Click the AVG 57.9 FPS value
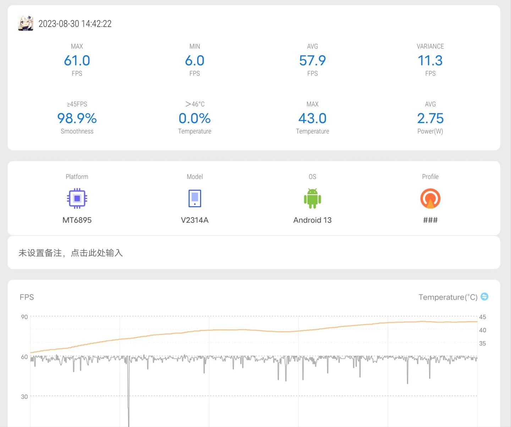Viewport: 511px width, 427px height. click(x=312, y=60)
